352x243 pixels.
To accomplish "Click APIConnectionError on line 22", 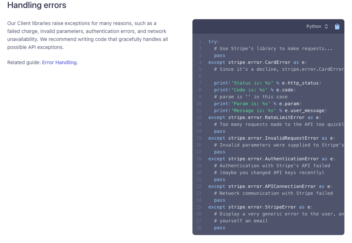I will point(290,186).
